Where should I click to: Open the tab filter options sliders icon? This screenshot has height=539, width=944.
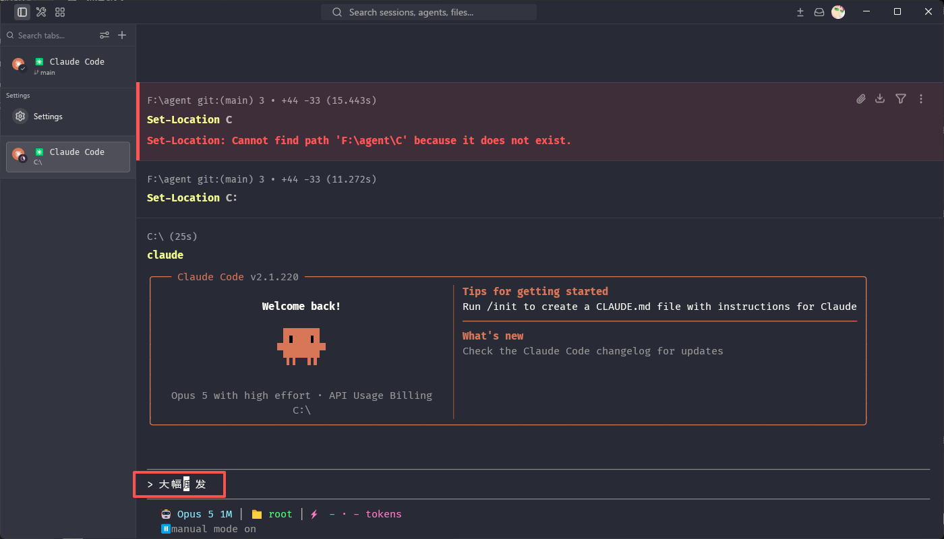pyautogui.click(x=105, y=35)
